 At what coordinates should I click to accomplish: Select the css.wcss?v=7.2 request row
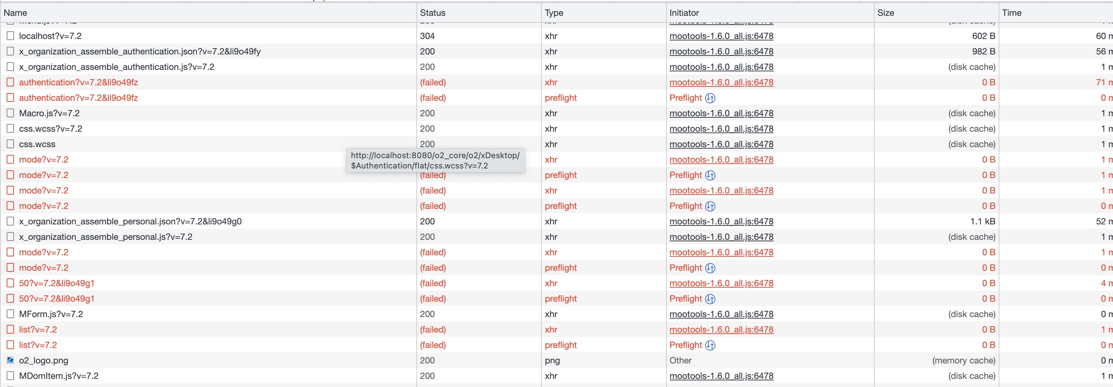pos(50,129)
